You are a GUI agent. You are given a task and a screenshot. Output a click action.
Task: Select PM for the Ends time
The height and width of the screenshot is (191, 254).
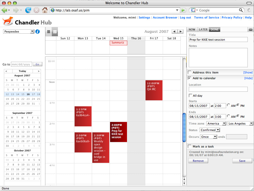(238, 116)
